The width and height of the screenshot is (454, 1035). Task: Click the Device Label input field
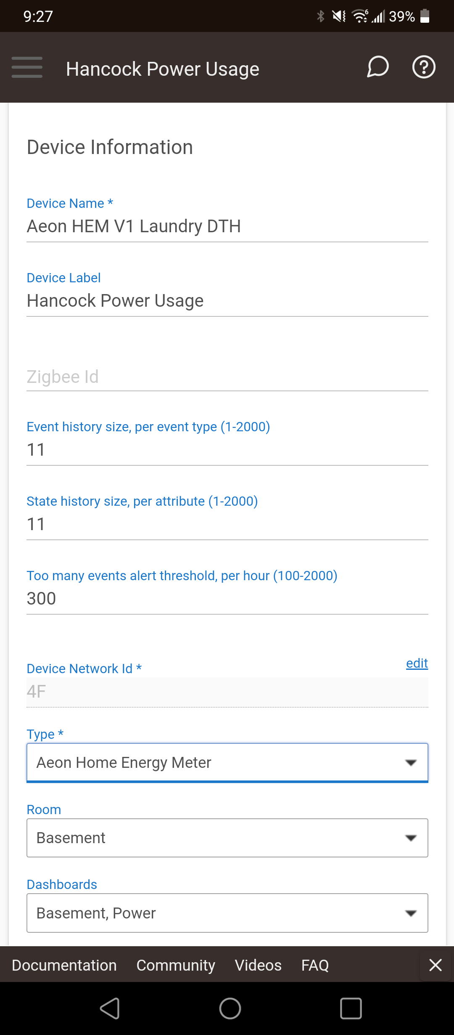pyautogui.click(x=227, y=301)
